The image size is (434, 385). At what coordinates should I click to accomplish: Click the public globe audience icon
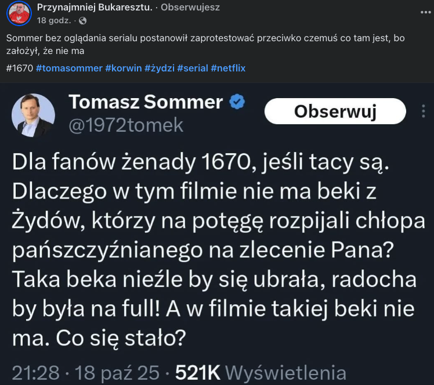point(82,20)
